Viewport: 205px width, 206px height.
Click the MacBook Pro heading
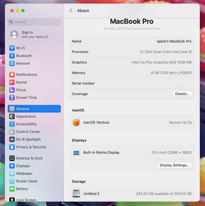point(132,21)
